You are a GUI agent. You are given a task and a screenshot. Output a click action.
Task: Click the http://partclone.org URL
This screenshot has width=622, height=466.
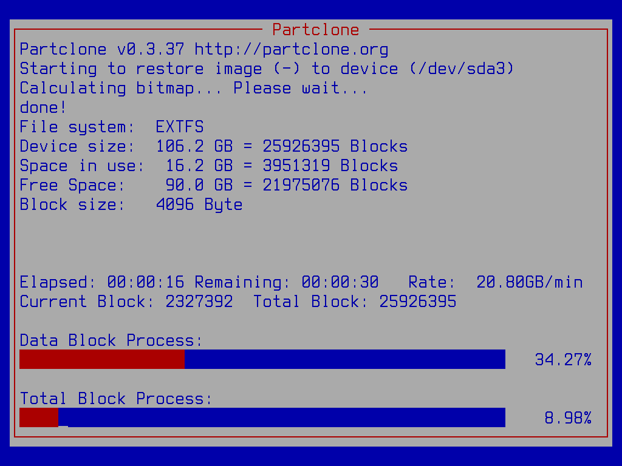[292, 49]
